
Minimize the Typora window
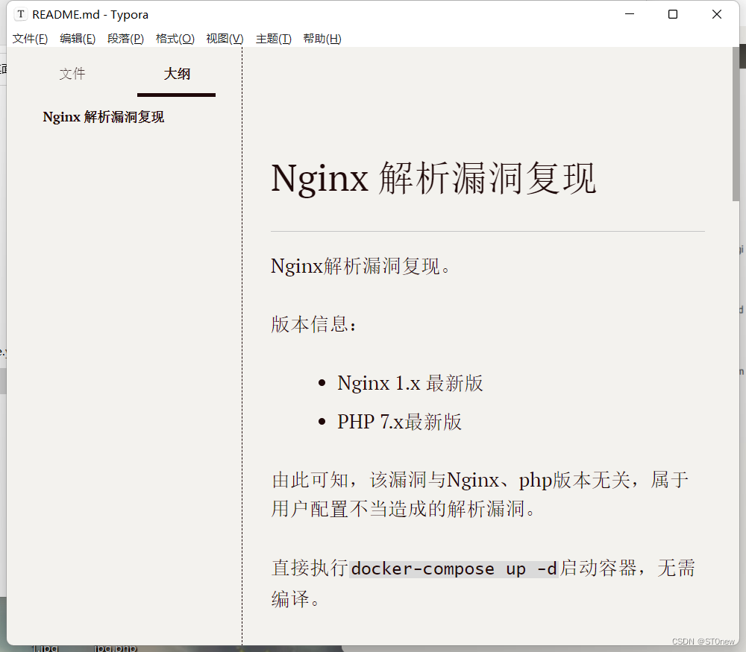point(630,14)
